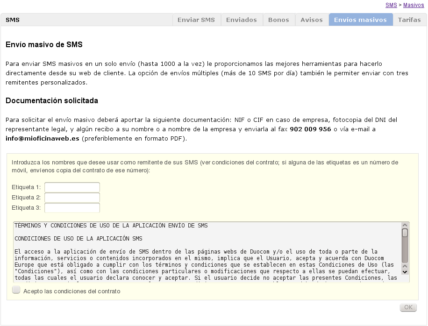Image resolution: width=428 pixels, height=326 pixels.
Task: Tick the Acepto las condiciones checkbox
Action: (x=16, y=291)
